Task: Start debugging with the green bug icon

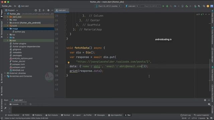Action: point(167,6)
